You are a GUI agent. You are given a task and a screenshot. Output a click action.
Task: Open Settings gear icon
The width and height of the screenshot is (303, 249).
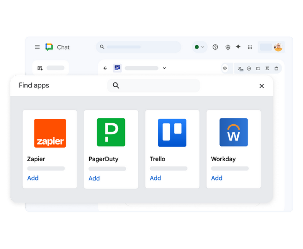pos(228,47)
